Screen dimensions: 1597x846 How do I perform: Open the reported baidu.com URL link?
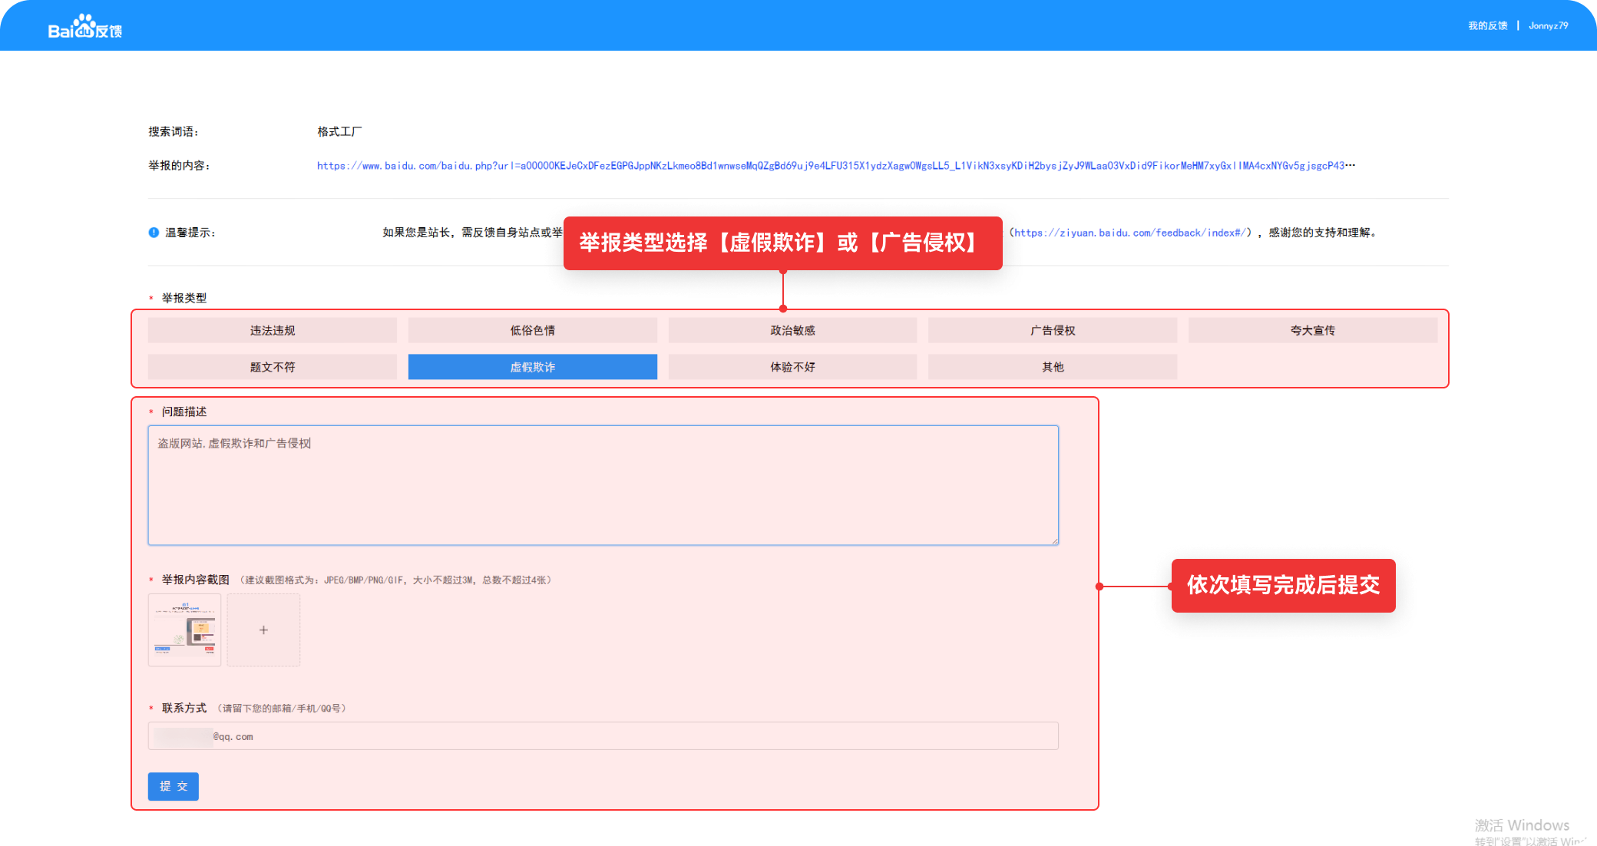[x=835, y=166]
